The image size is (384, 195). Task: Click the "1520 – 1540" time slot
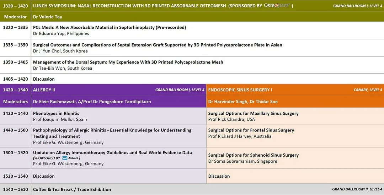(15, 176)
